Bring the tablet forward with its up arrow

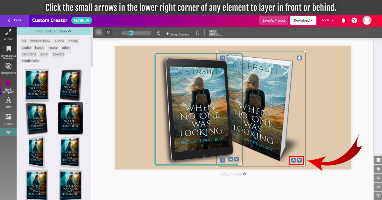pyautogui.click(x=230, y=159)
